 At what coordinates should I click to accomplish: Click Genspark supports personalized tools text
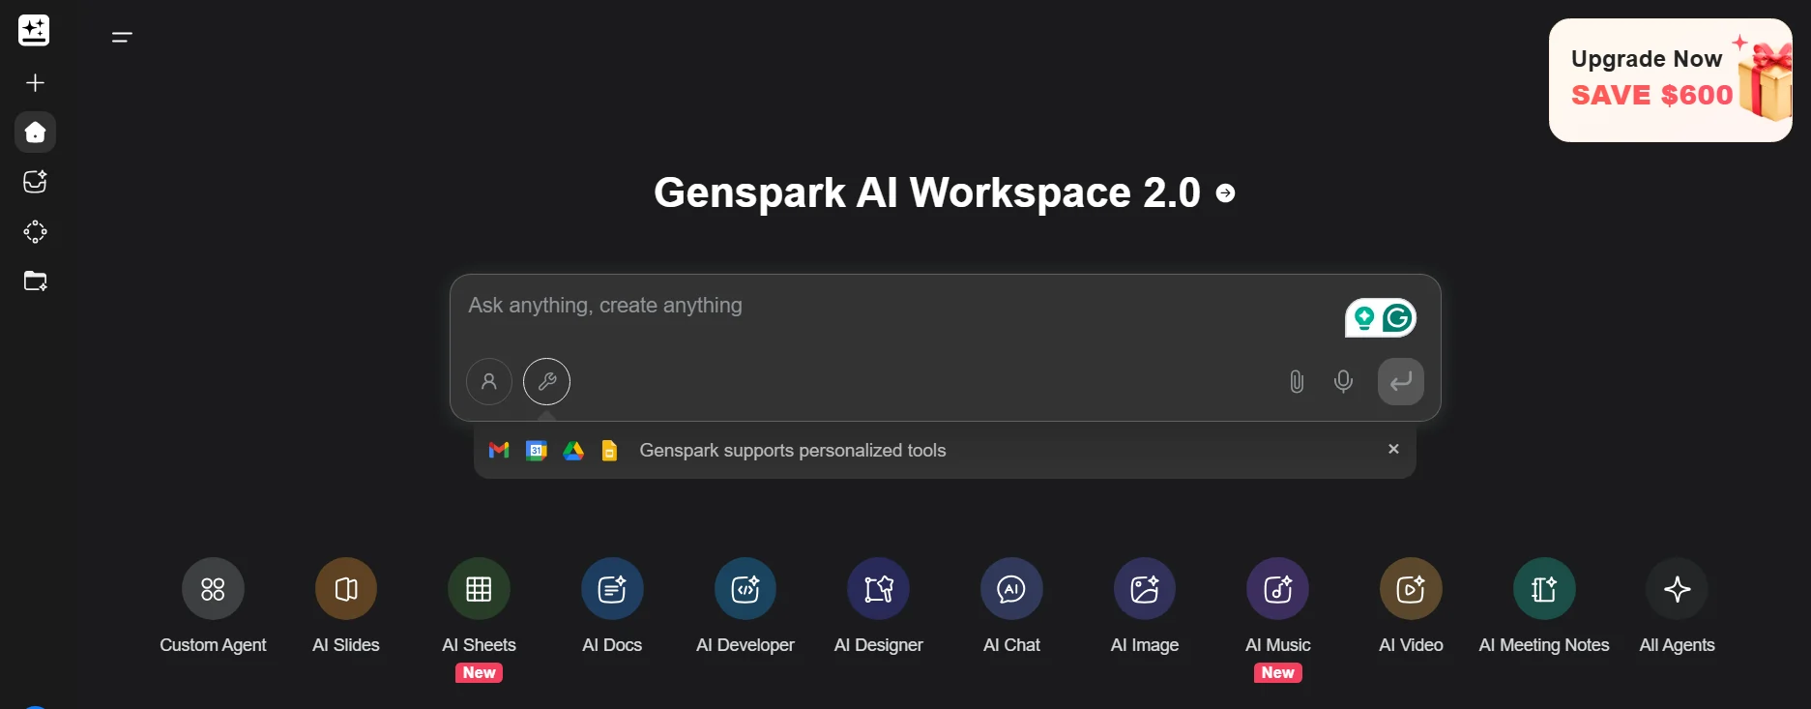(793, 450)
